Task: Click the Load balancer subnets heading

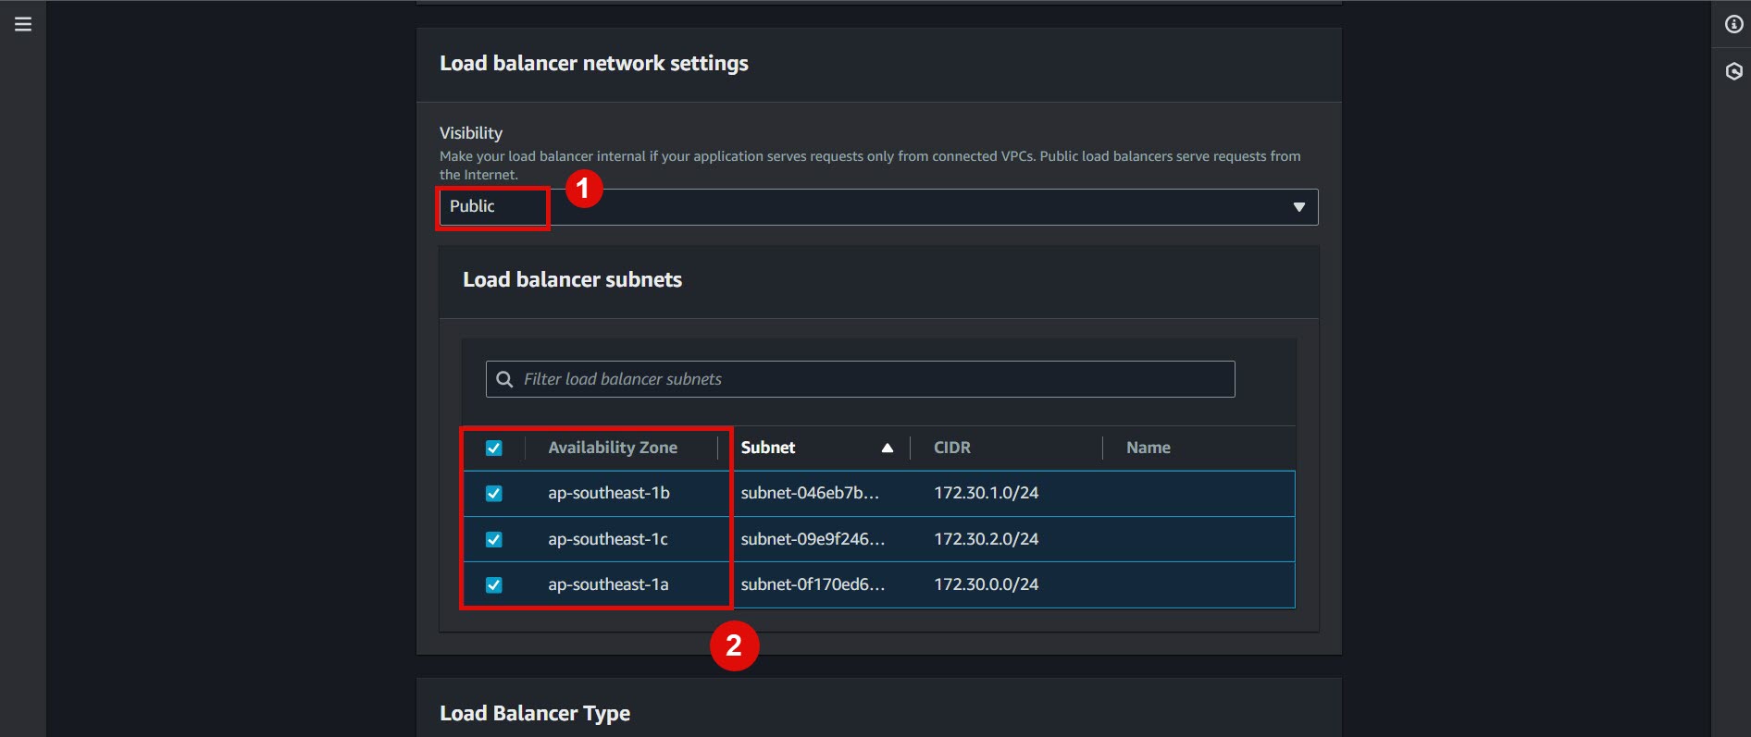Action: (572, 279)
